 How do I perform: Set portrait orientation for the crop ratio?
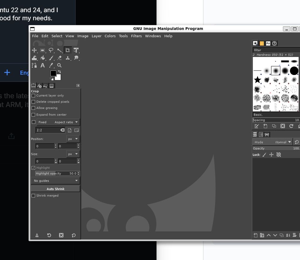[x=70, y=130]
